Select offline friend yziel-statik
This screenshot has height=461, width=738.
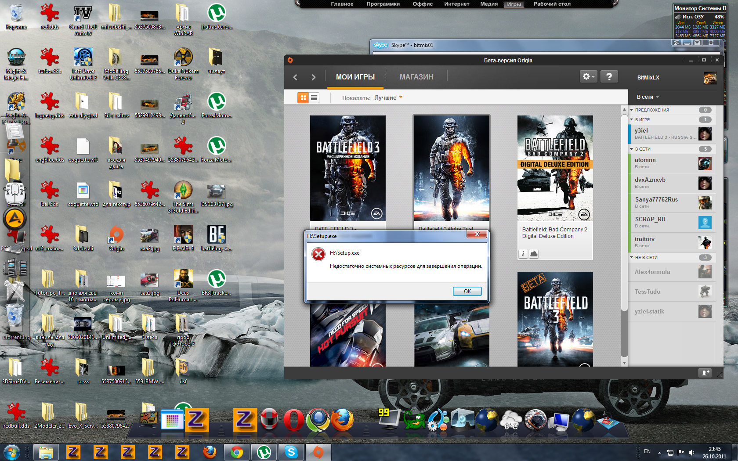click(x=672, y=312)
